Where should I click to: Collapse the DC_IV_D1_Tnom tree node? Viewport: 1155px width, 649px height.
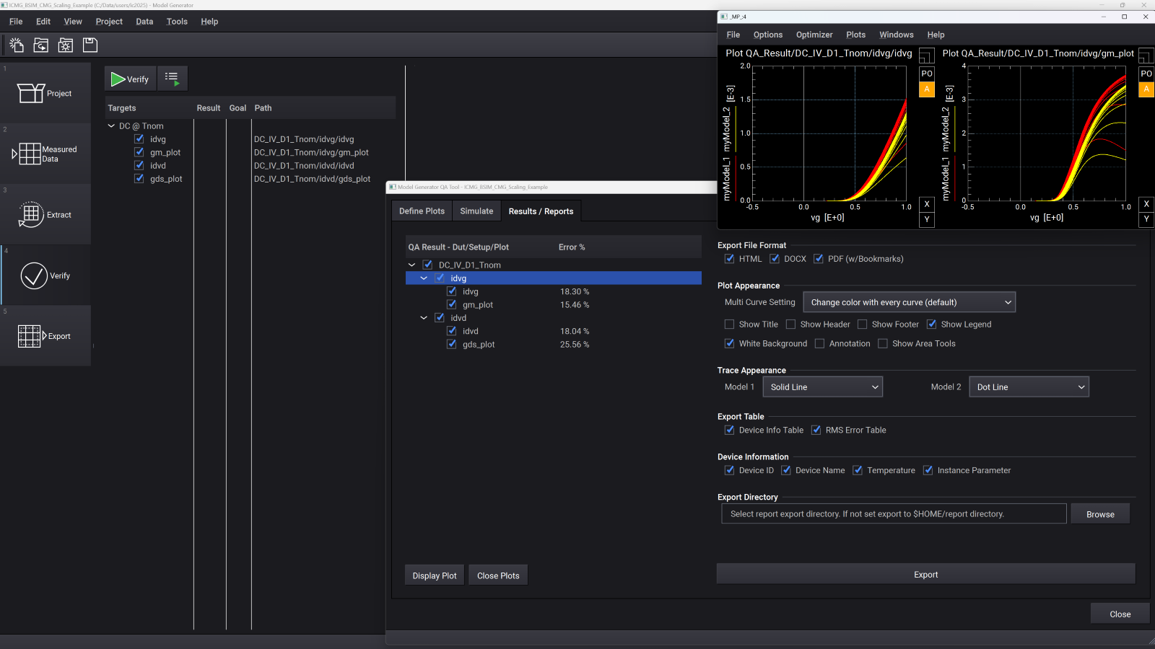coord(411,265)
